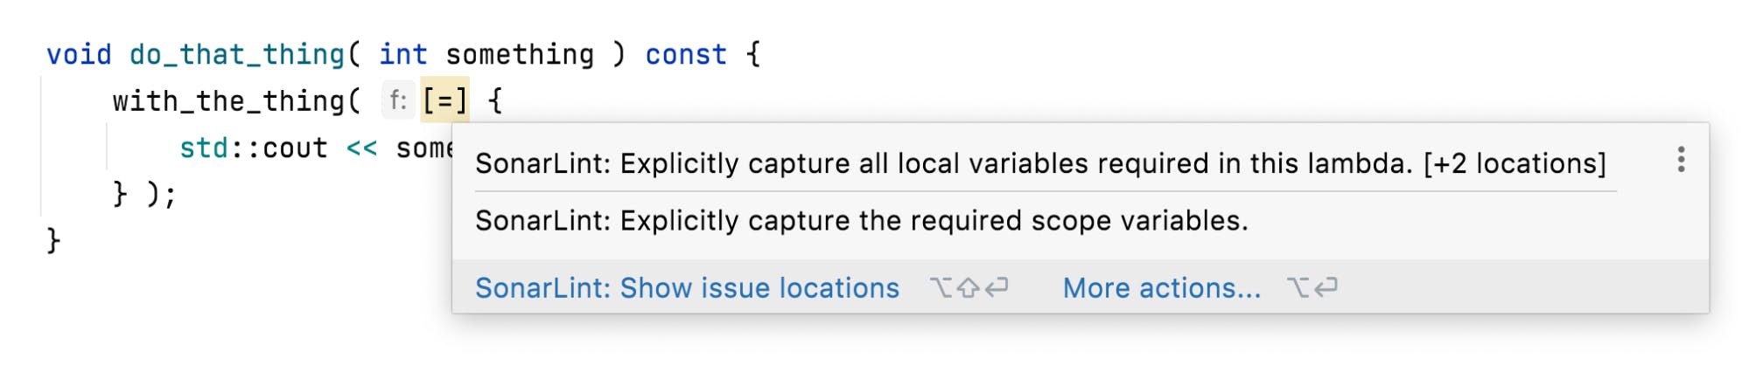Click the with_the_thing function call
The image size is (1749, 386).
click(x=227, y=101)
